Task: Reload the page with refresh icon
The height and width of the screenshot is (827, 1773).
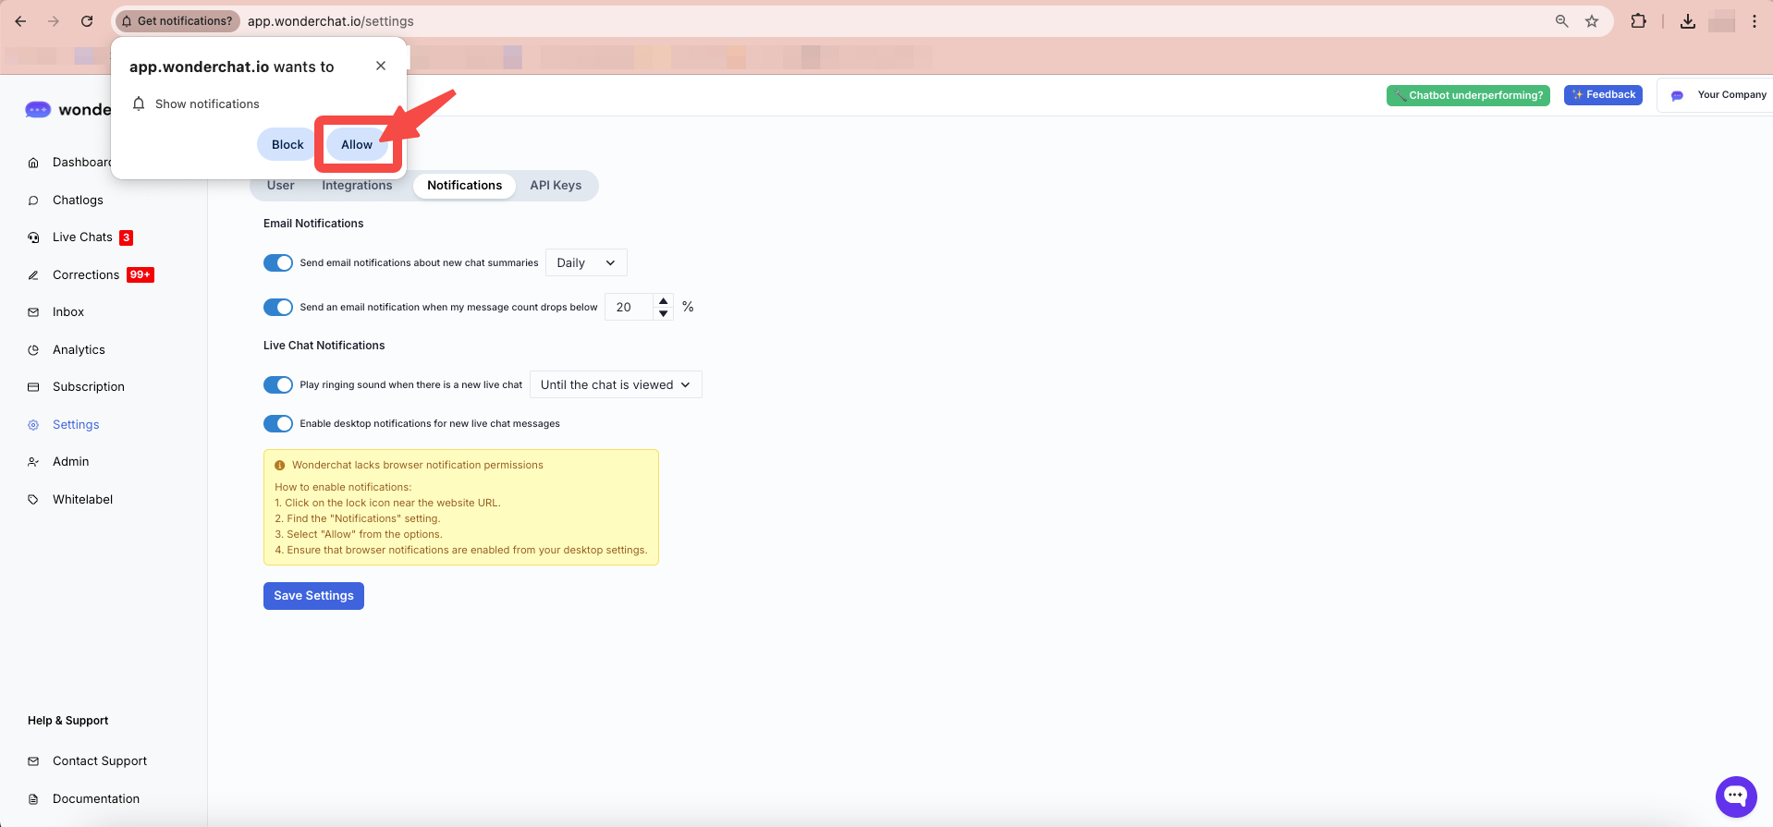Action: click(x=87, y=21)
